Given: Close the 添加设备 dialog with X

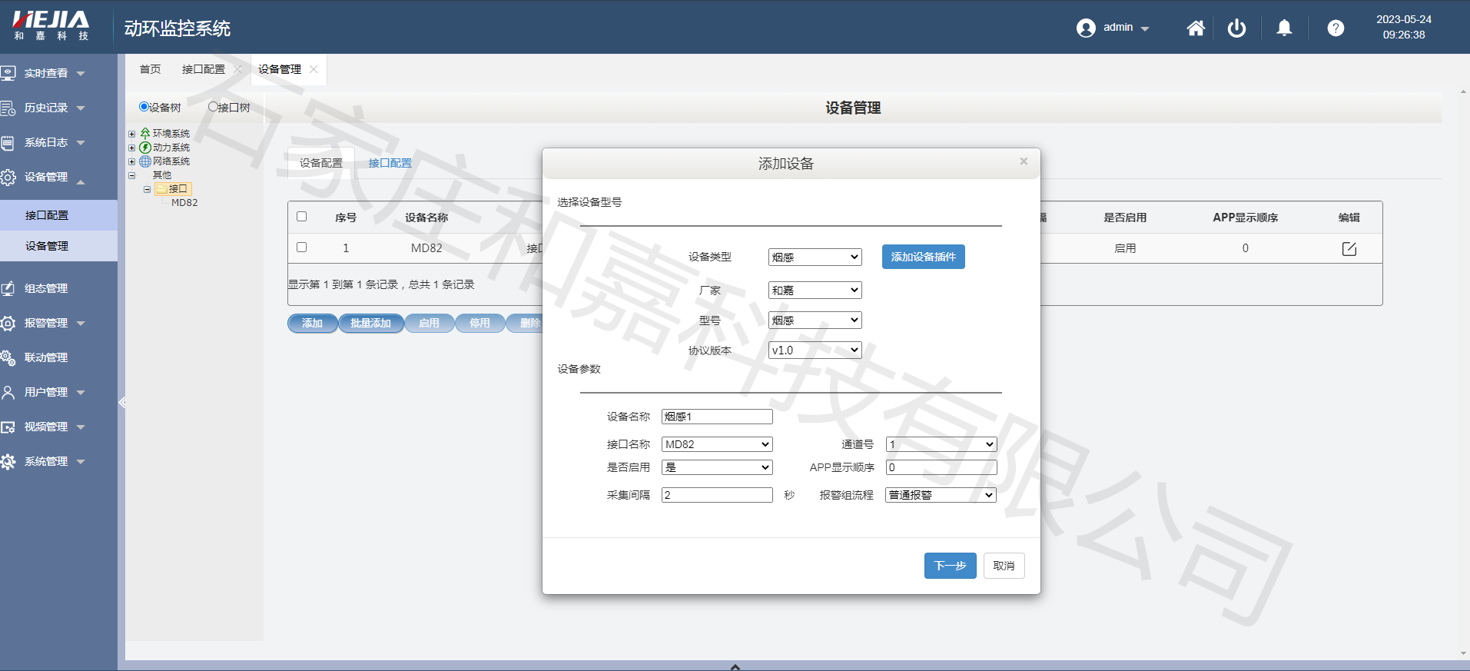Looking at the screenshot, I should click(1024, 161).
